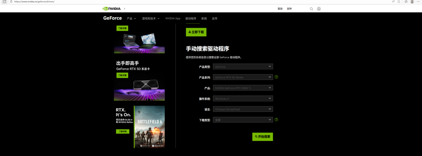This screenshot has width=422, height=156.
Task: Click help icon beside 下载类型 dropdown
Action: tap(276, 119)
